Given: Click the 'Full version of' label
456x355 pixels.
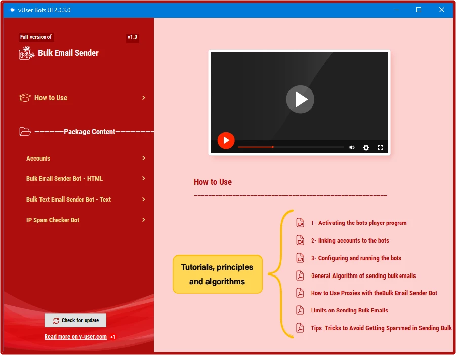Looking at the screenshot, I should 36,37.
